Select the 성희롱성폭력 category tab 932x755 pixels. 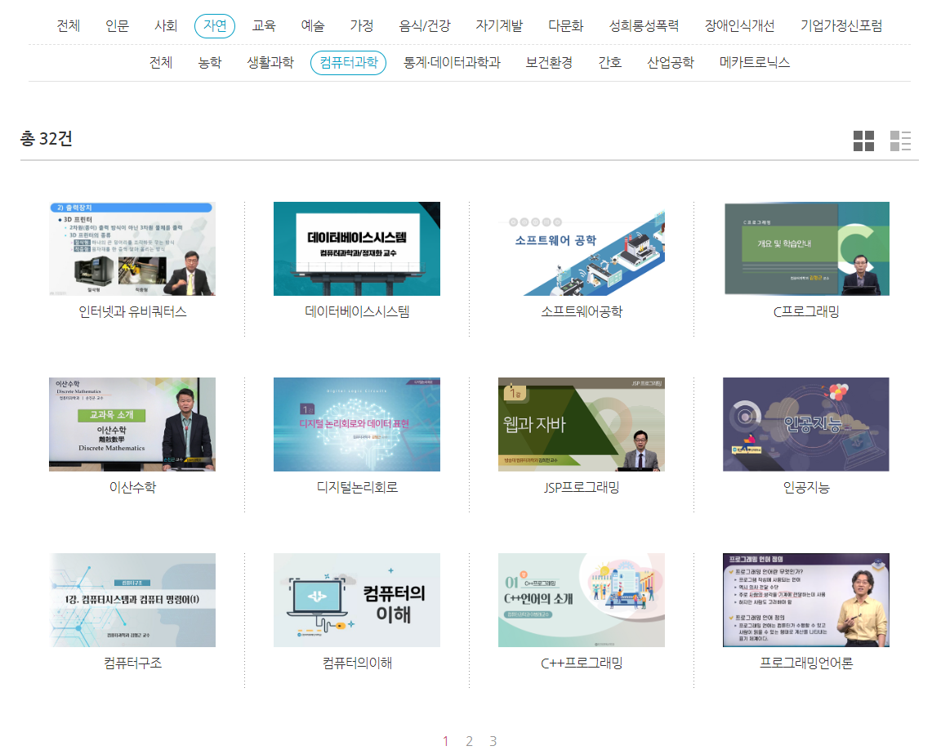(644, 25)
